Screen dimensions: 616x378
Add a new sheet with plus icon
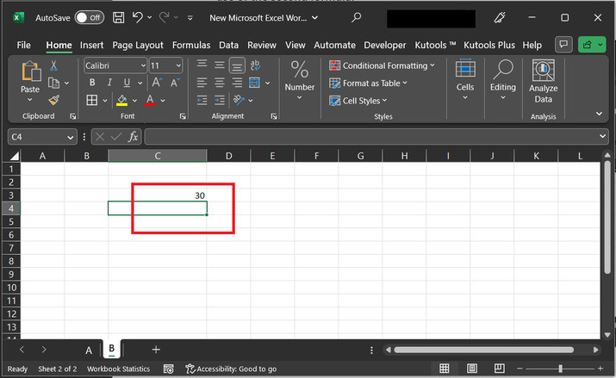click(x=156, y=350)
